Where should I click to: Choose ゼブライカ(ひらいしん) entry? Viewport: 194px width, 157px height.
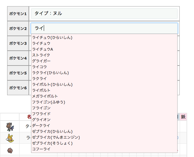point(104,131)
